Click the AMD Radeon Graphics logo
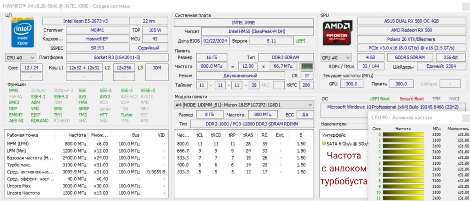The image size is (470, 201). point(337,33)
